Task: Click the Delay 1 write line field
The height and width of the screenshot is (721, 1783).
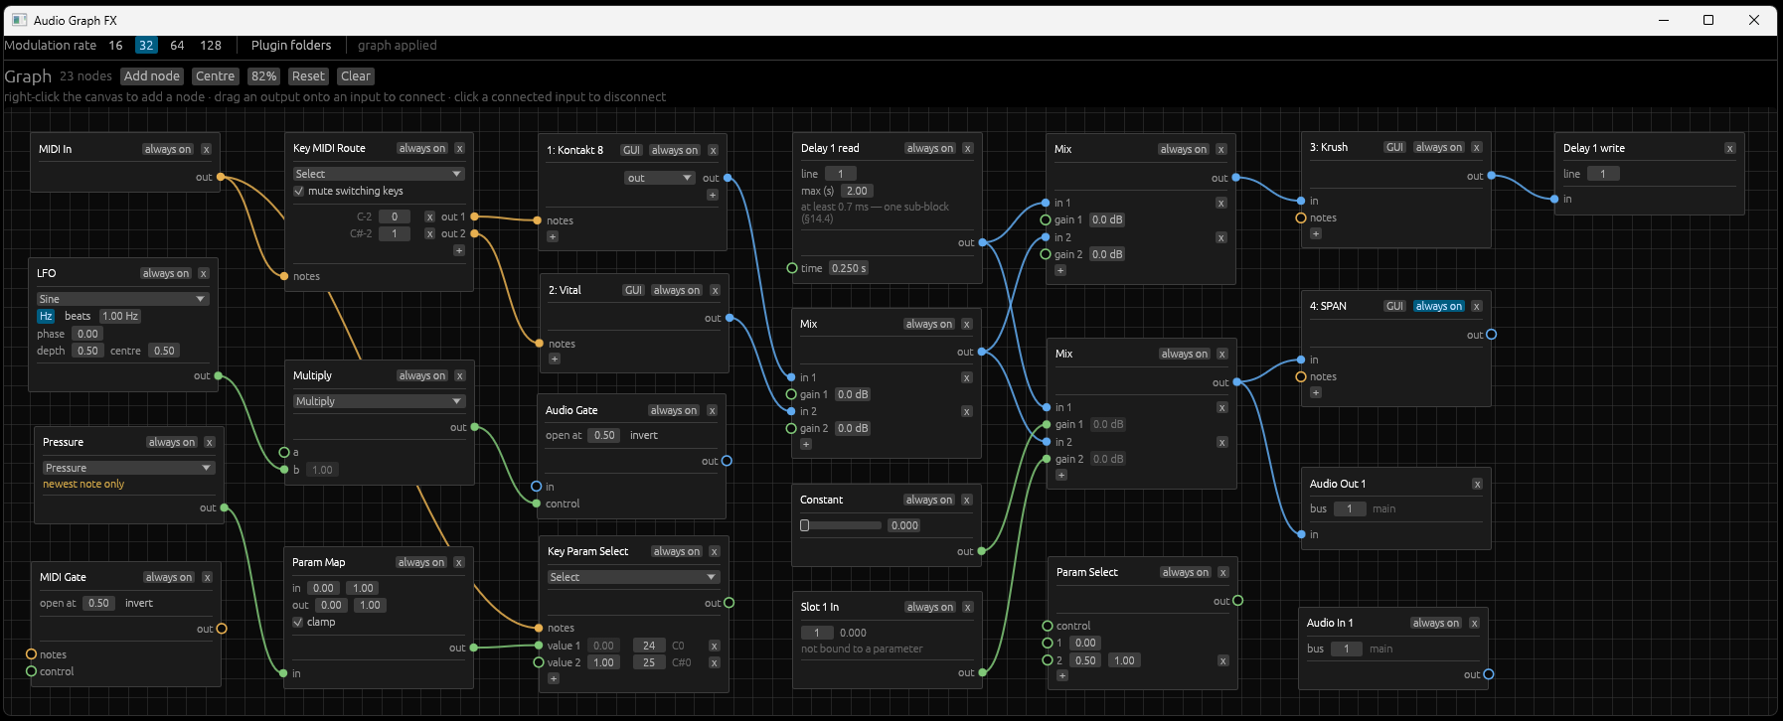Action: (1603, 174)
